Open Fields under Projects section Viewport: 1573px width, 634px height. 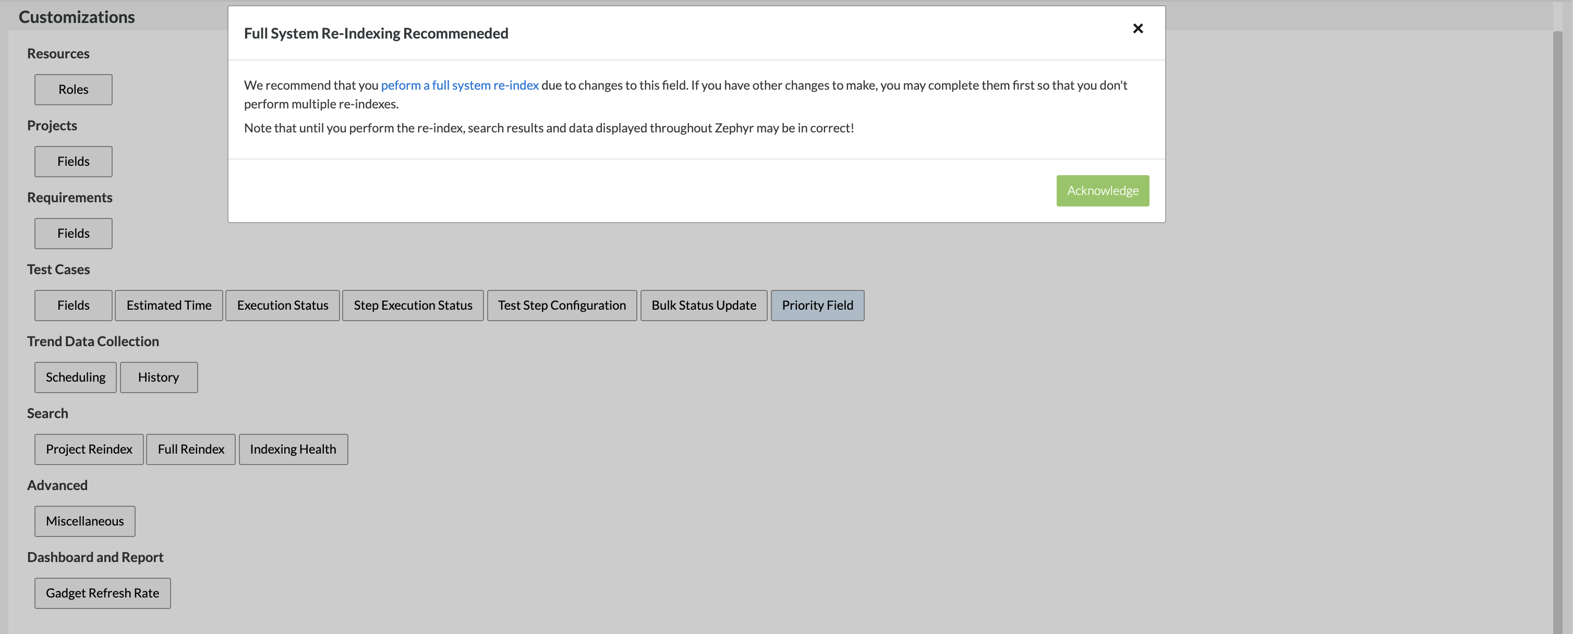click(x=73, y=162)
